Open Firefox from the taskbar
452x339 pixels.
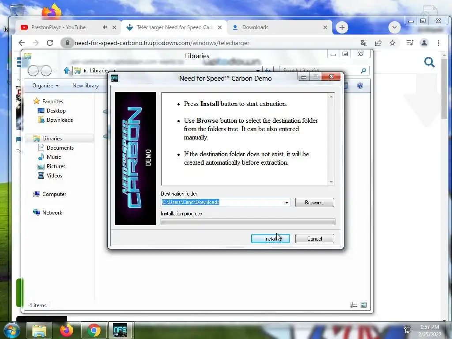click(67, 330)
